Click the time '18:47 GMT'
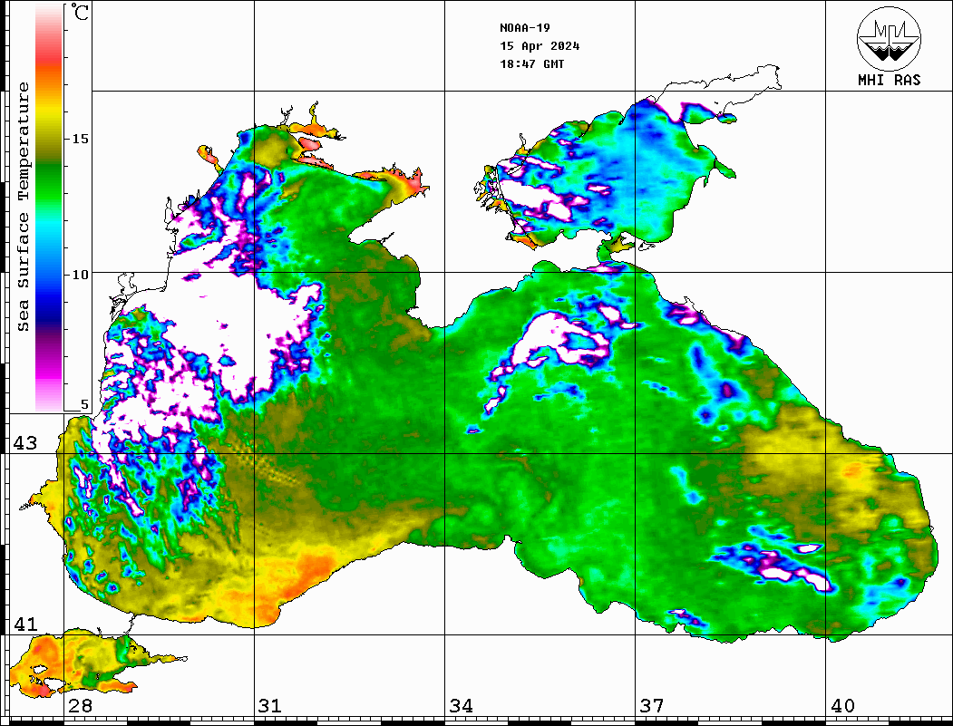 pyautogui.click(x=531, y=64)
